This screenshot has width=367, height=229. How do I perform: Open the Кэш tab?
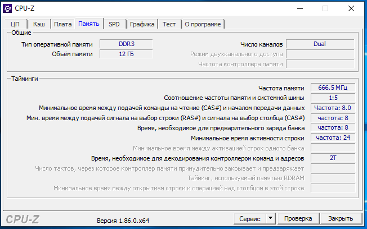(x=39, y=24)
